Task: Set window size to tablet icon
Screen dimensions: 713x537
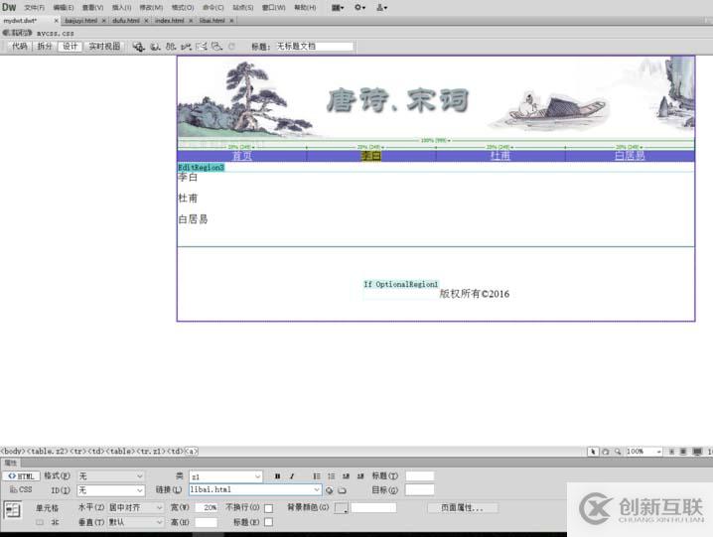Action: [683, 452]
